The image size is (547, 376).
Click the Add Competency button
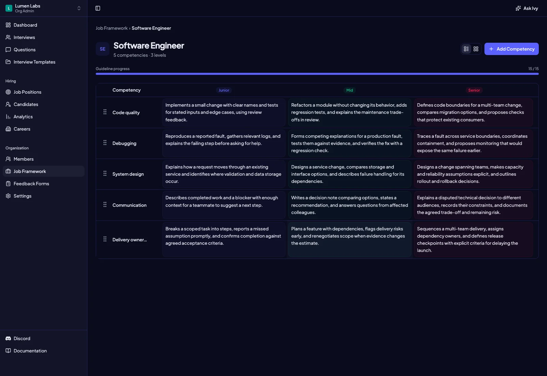(511, 49)
